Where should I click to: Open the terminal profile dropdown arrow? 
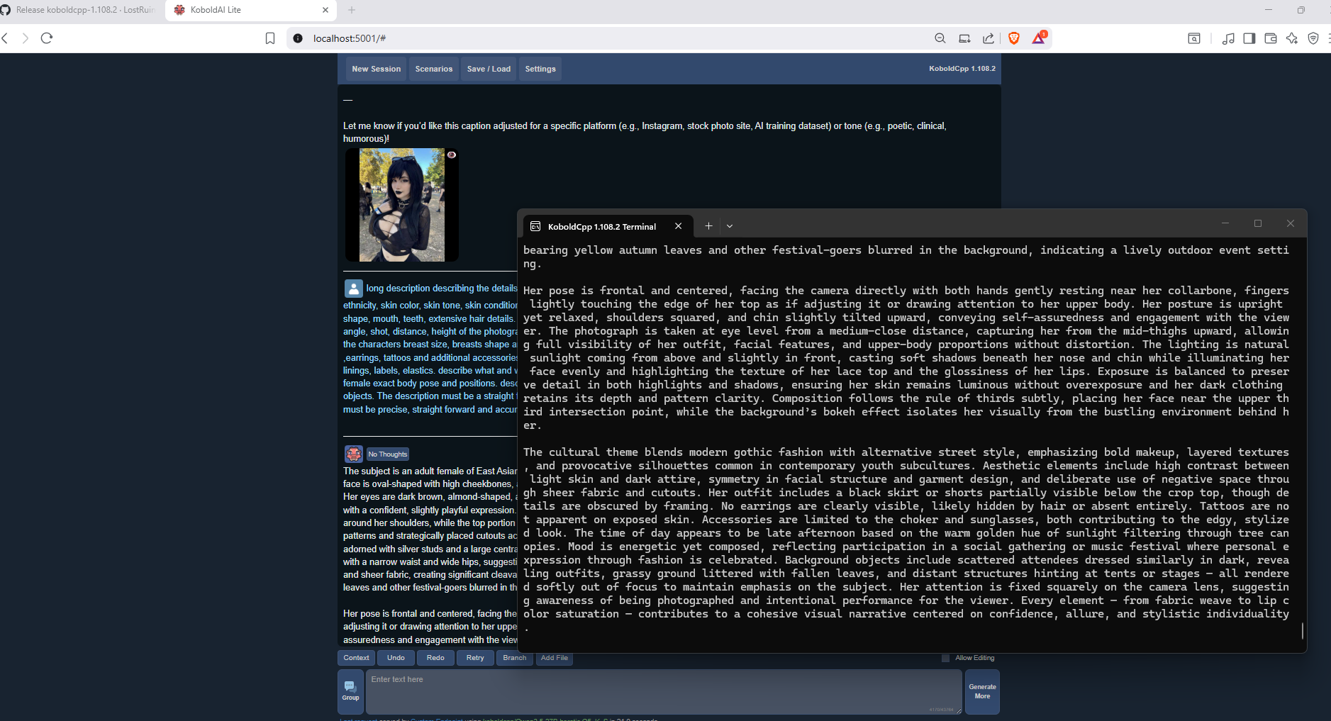coord(730,226)
